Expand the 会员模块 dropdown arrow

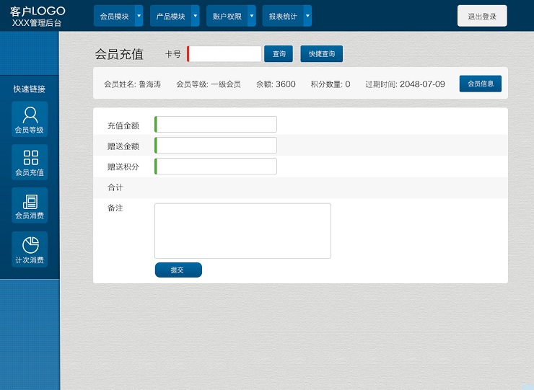coord(139,16)
